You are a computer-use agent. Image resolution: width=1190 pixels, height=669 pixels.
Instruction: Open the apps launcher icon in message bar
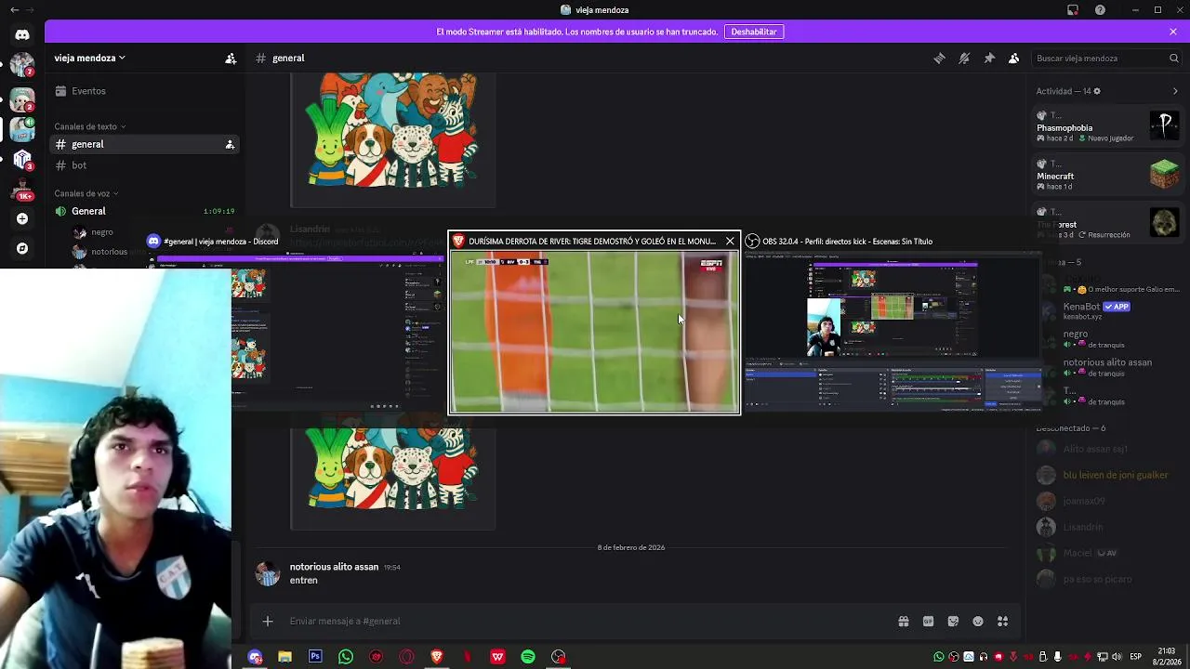[x=1002, y=622]
